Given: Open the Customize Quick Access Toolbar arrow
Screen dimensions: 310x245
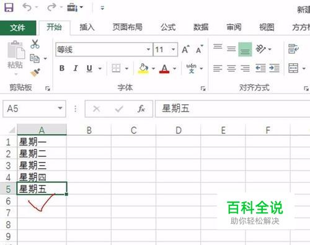Looking at the screenshot, I should (102, 8).
